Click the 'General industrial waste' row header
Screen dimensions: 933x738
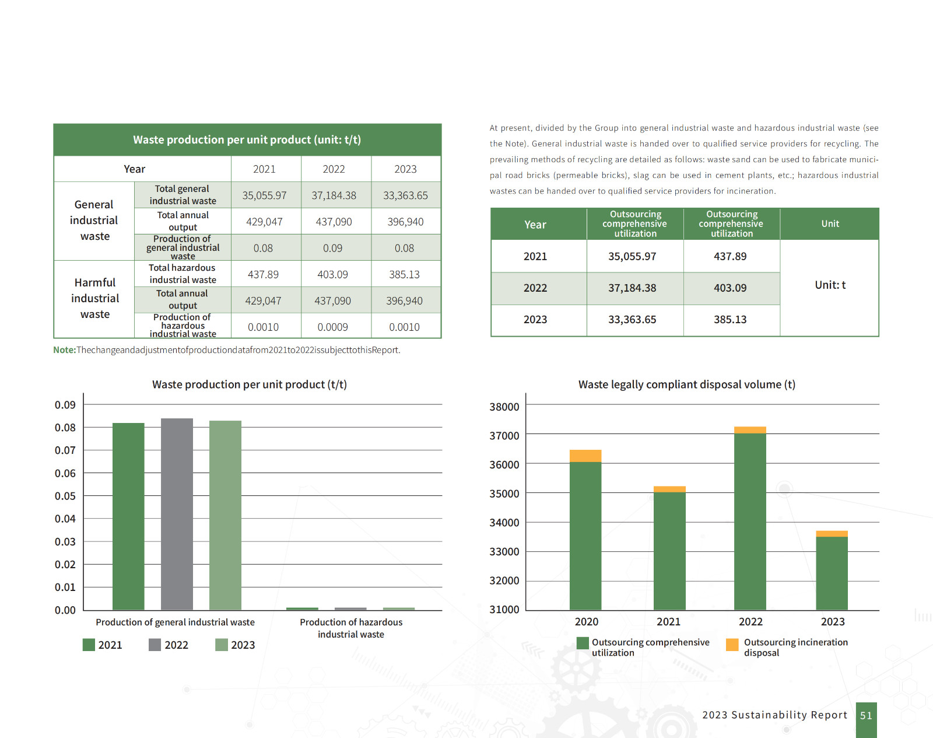[94, 221]
